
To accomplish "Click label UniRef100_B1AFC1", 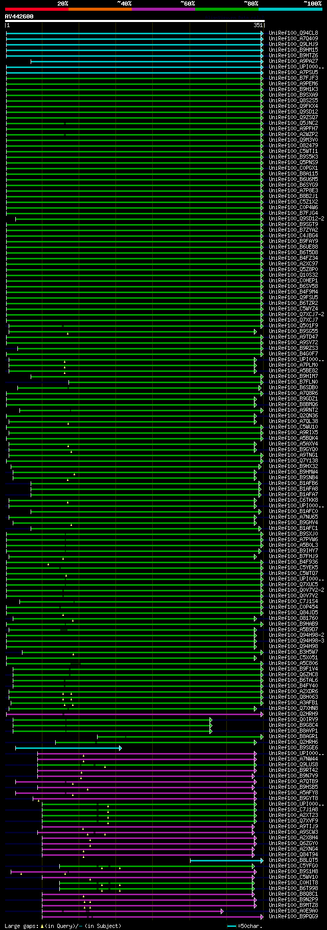I will (293, 528).
